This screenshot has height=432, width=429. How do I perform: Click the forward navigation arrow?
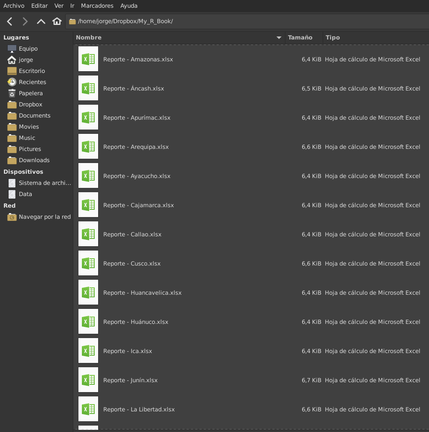pos(25,21)
